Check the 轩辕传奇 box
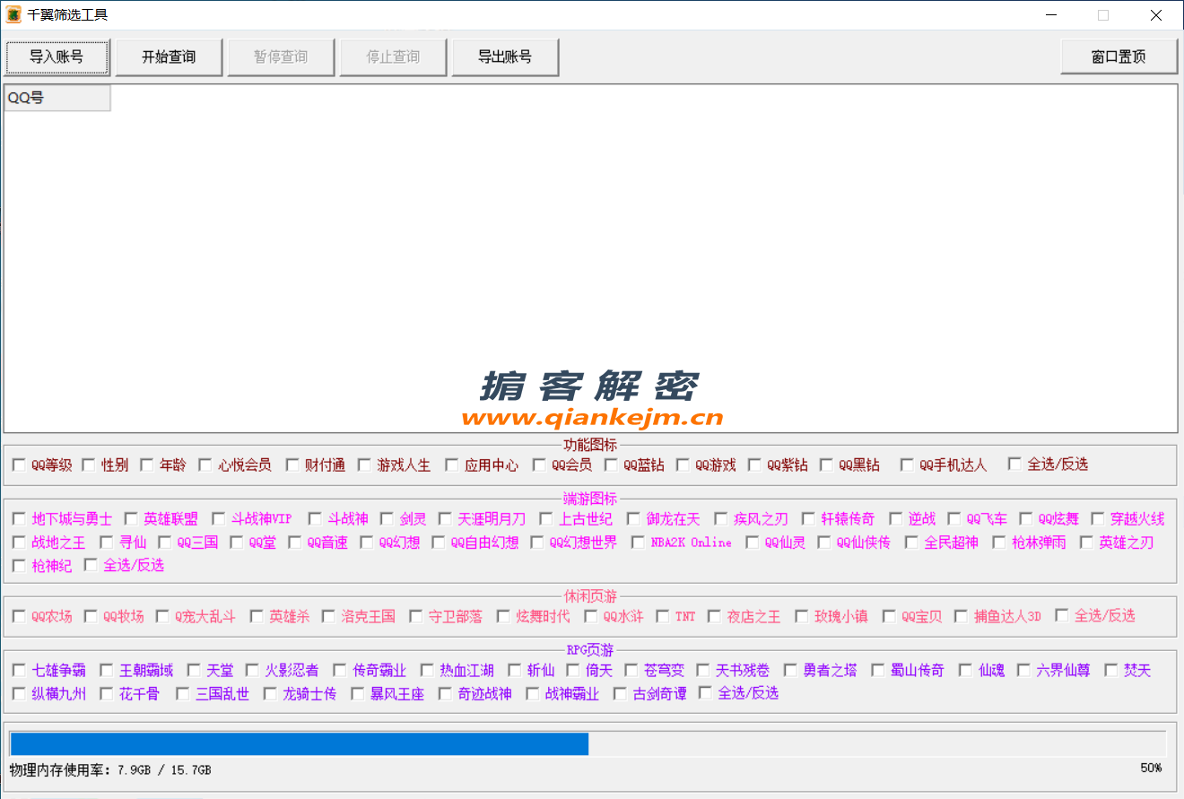This screenshot has height=799, width=1184. pos(808,518)
